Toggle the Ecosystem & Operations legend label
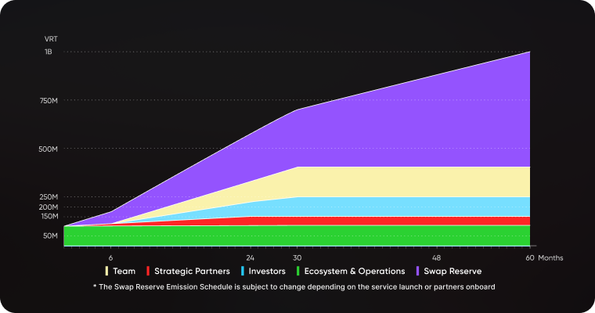This screenshot has width=595, height=313. [x=356, y=271]
